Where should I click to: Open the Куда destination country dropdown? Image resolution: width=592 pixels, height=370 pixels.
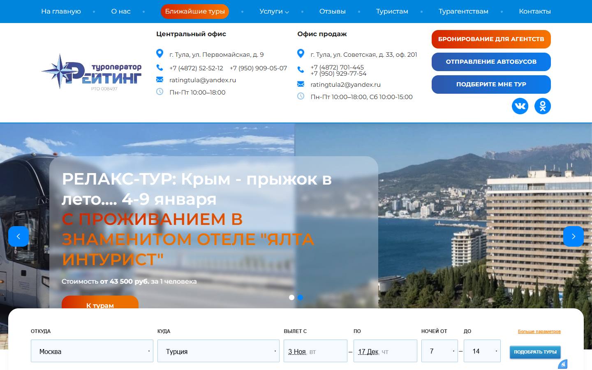(x=218, y=351)
